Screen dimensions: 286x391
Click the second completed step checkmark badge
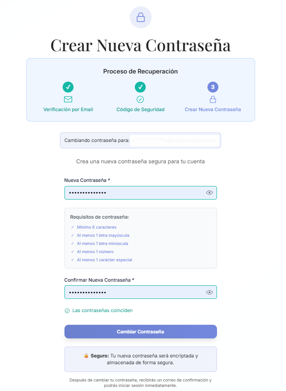point(140,87)
